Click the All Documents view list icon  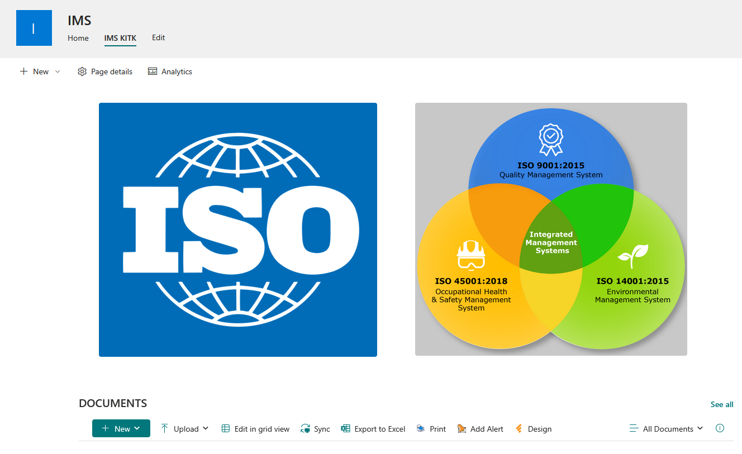[x=634, y=429]
